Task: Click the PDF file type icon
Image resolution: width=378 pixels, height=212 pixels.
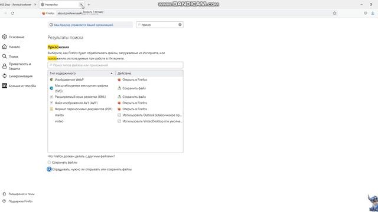Action: click(51, 109)
